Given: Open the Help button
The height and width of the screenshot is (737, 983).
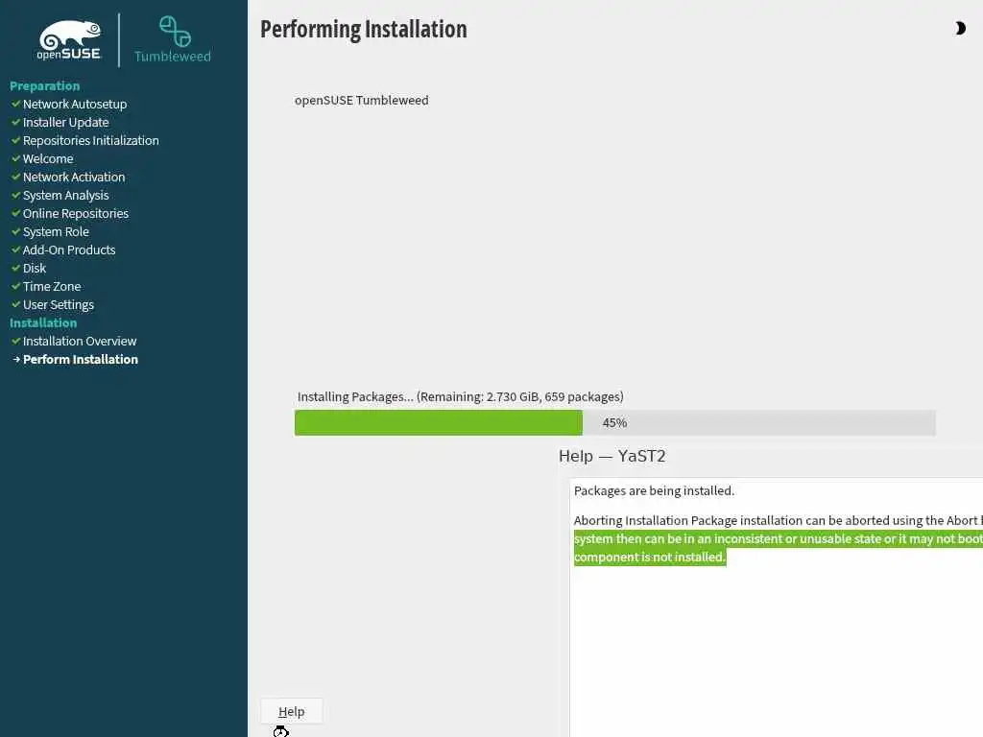Looking at the screenshot, I should click(292, 711).
